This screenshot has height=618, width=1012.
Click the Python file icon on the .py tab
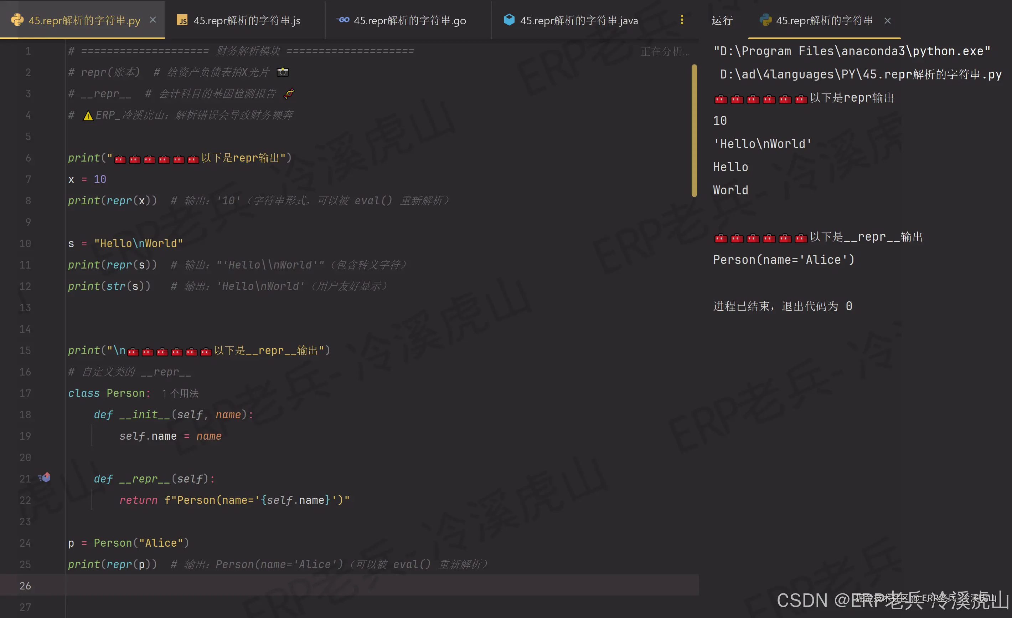17,20
